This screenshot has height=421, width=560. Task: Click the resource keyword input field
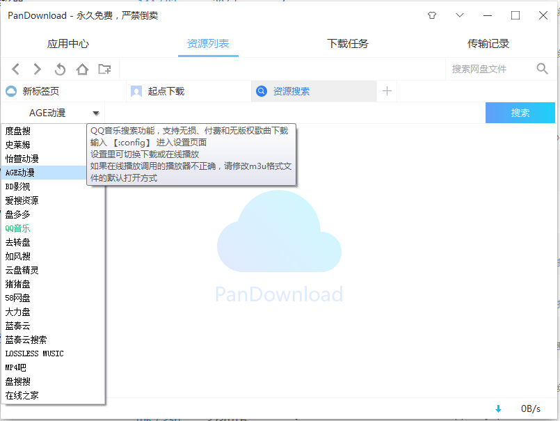click(x=295, y=113)
